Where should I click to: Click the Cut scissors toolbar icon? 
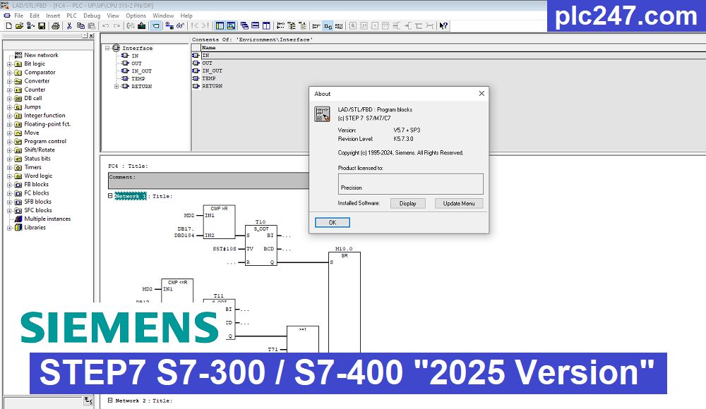pyautogui.click(x=69, y=26)
